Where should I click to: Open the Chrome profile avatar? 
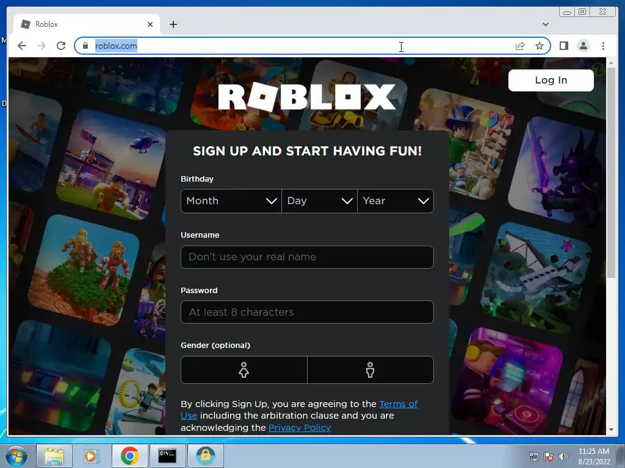[x=583, y=46]
